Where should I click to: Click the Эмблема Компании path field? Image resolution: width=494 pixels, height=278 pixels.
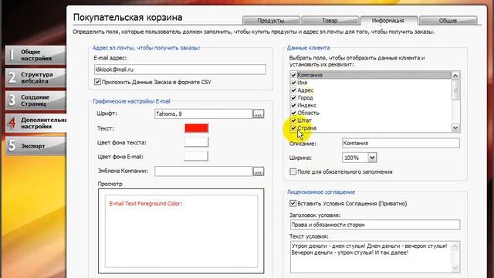click(x=204, y=171)
